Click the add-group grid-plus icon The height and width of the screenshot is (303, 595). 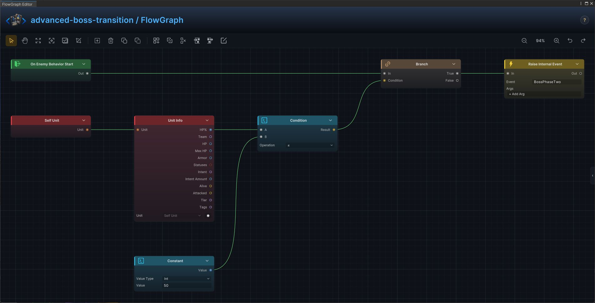(x=156, y=41)
